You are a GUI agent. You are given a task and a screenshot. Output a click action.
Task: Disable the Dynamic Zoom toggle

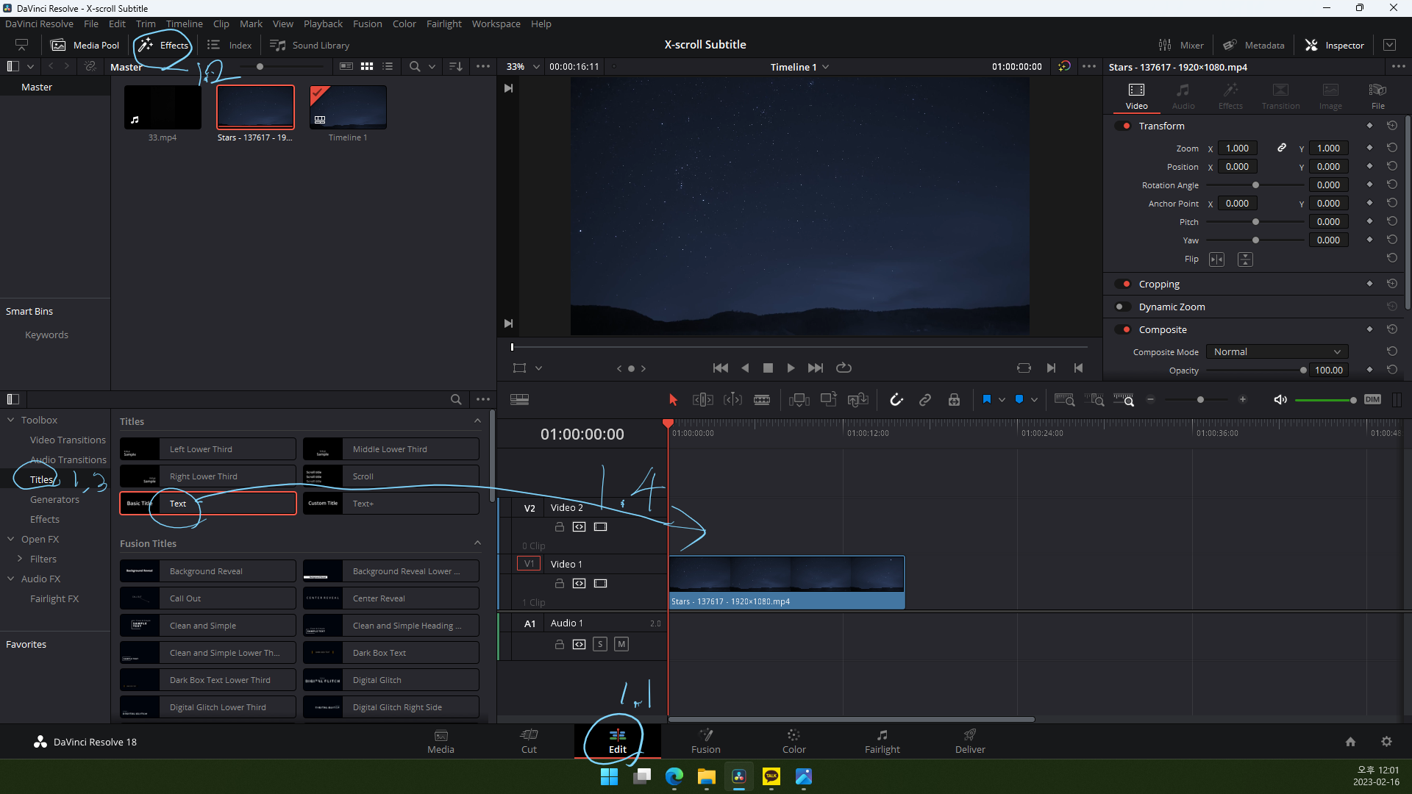(1123, 307)
